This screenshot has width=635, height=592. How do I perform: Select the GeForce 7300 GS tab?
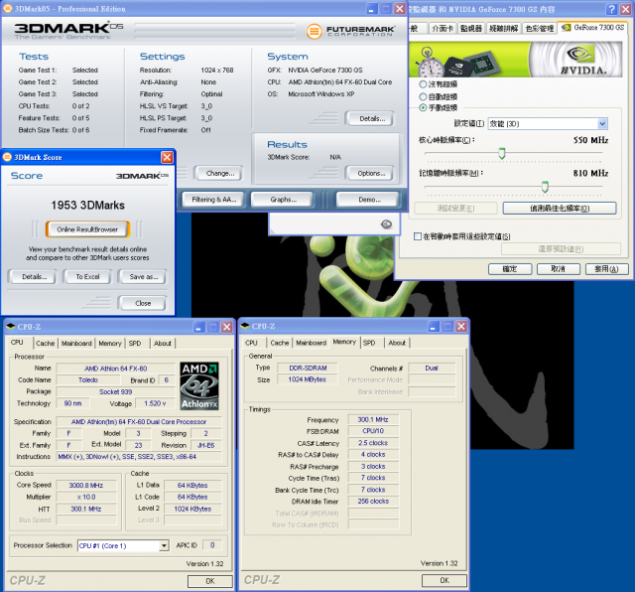[592, 27]
